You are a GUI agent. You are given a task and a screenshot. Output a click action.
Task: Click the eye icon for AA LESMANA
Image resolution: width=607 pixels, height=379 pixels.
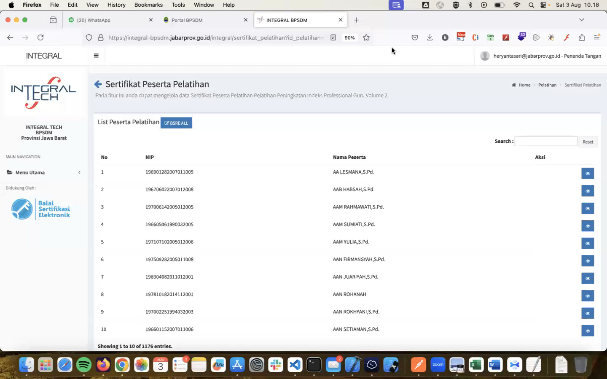coord(587,173)
